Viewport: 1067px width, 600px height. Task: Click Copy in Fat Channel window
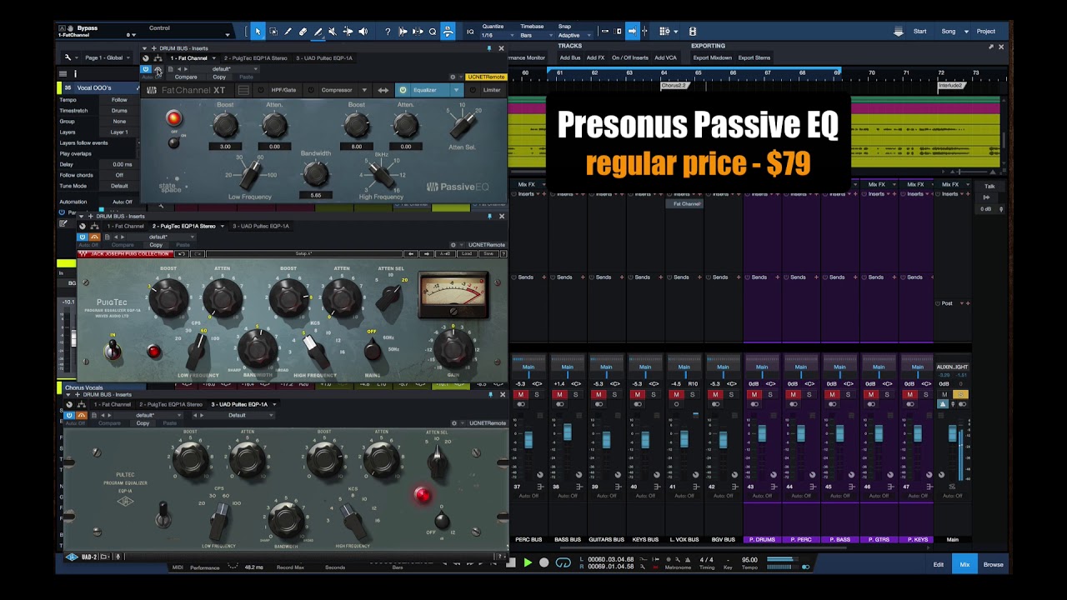coord(219,77)
